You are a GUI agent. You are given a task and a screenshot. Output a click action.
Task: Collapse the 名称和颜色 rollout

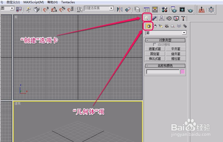(165, 66)
